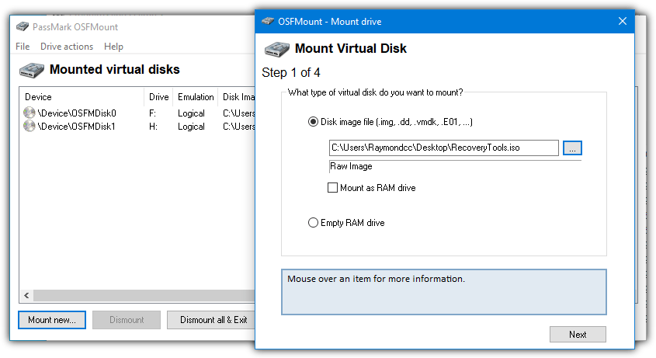Click the Mounted virtual disks header icon
This screenshot has height=358, width=656.
tap(31, 70)
